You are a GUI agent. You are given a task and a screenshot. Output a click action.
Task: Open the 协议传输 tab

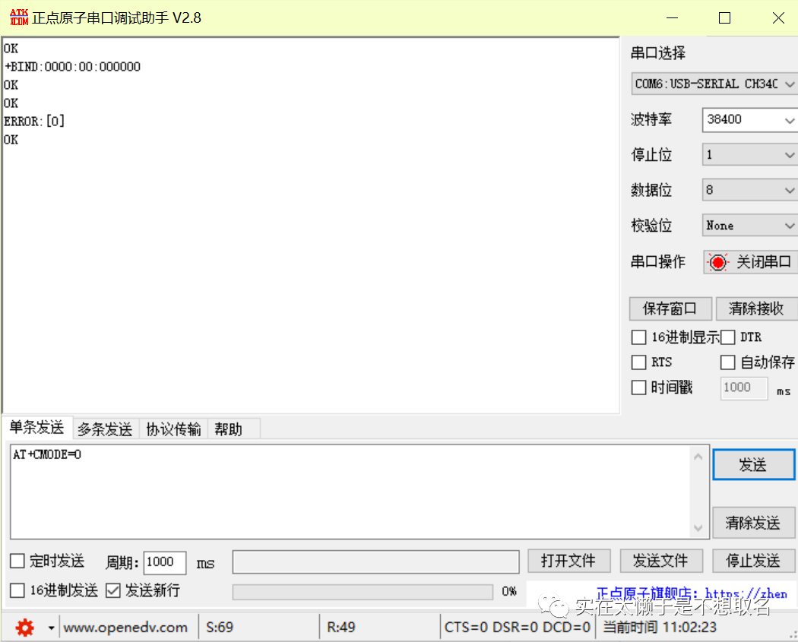(174, 429)
